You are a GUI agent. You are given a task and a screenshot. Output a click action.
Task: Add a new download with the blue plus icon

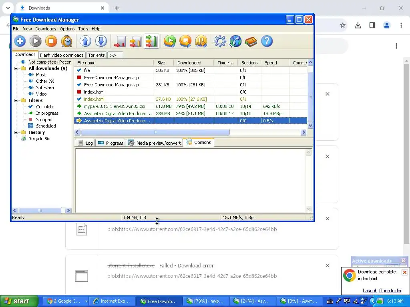[x=20, y=41]
